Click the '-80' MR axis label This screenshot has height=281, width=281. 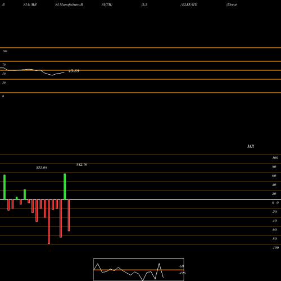point(274,239)
